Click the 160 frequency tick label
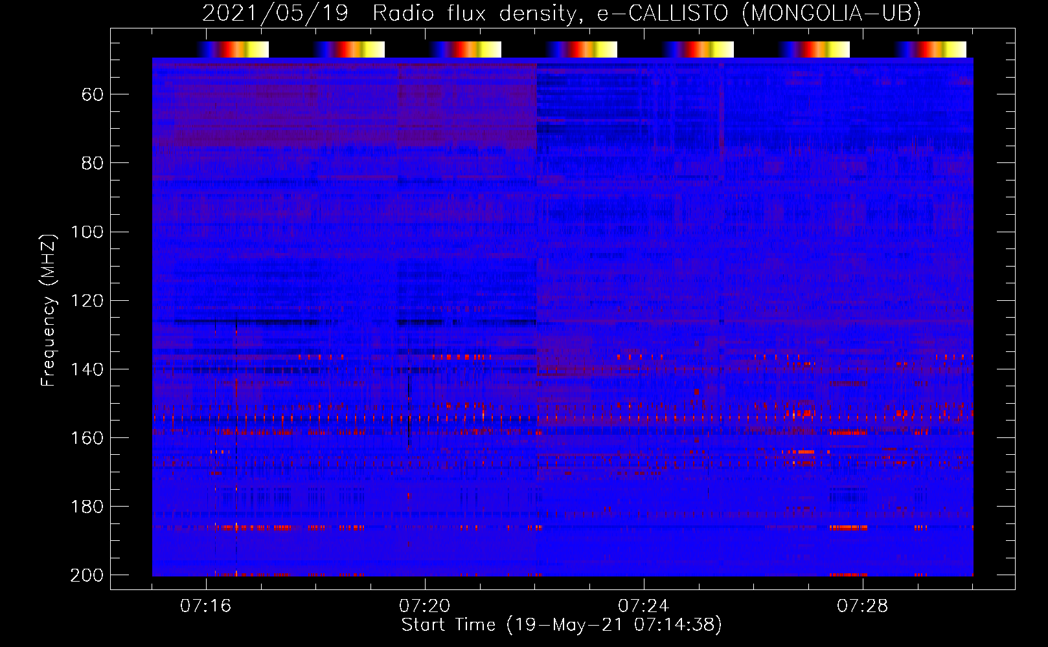1048x647 pixels. click(x=87, y=438)
